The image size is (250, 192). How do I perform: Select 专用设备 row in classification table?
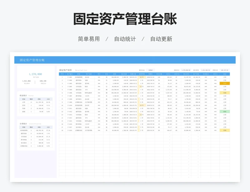tap(36, 137)
